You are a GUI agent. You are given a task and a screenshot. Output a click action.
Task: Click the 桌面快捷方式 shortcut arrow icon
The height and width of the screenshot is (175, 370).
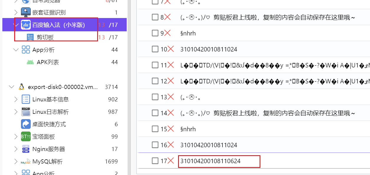coord(26,124)
